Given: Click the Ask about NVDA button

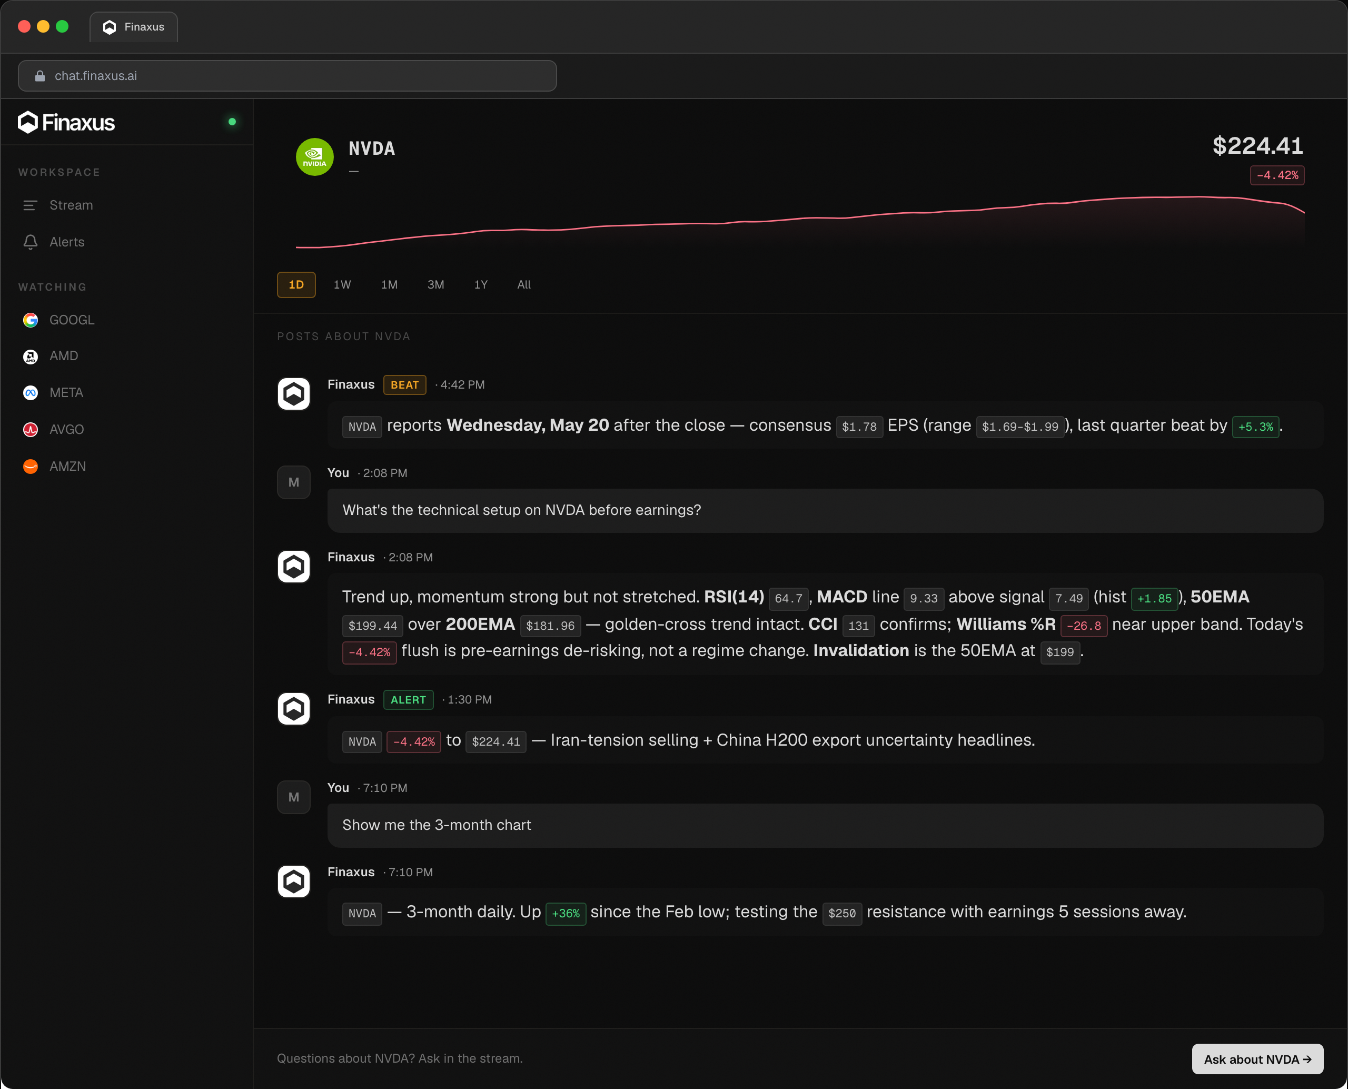Looking at the screenshot, I should coord(1257,1059).
